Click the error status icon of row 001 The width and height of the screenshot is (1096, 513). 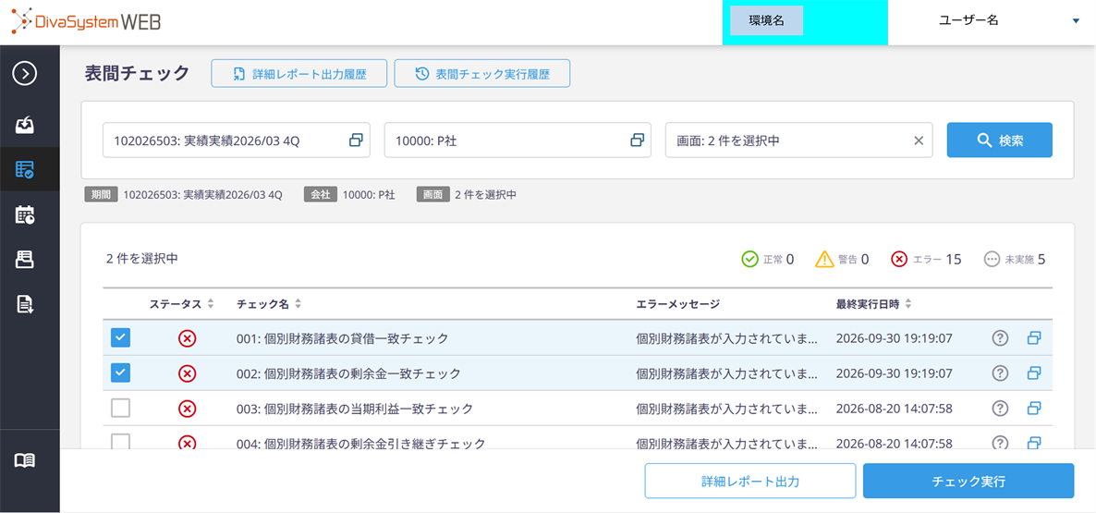click(x=188, y=338)
